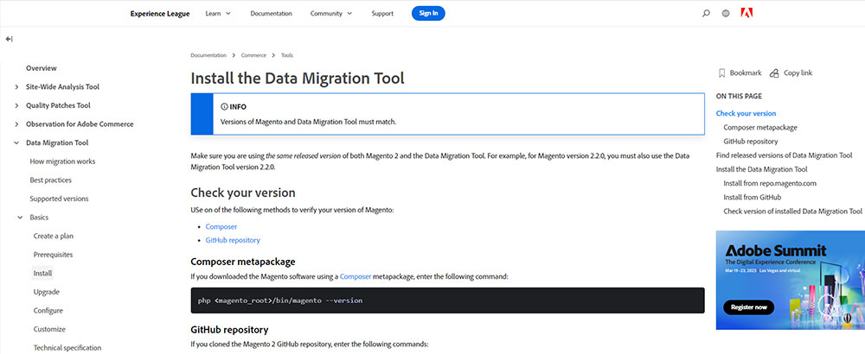Jump to Check your version section
The height and width of the screenshot is (354, 865).
746,113
